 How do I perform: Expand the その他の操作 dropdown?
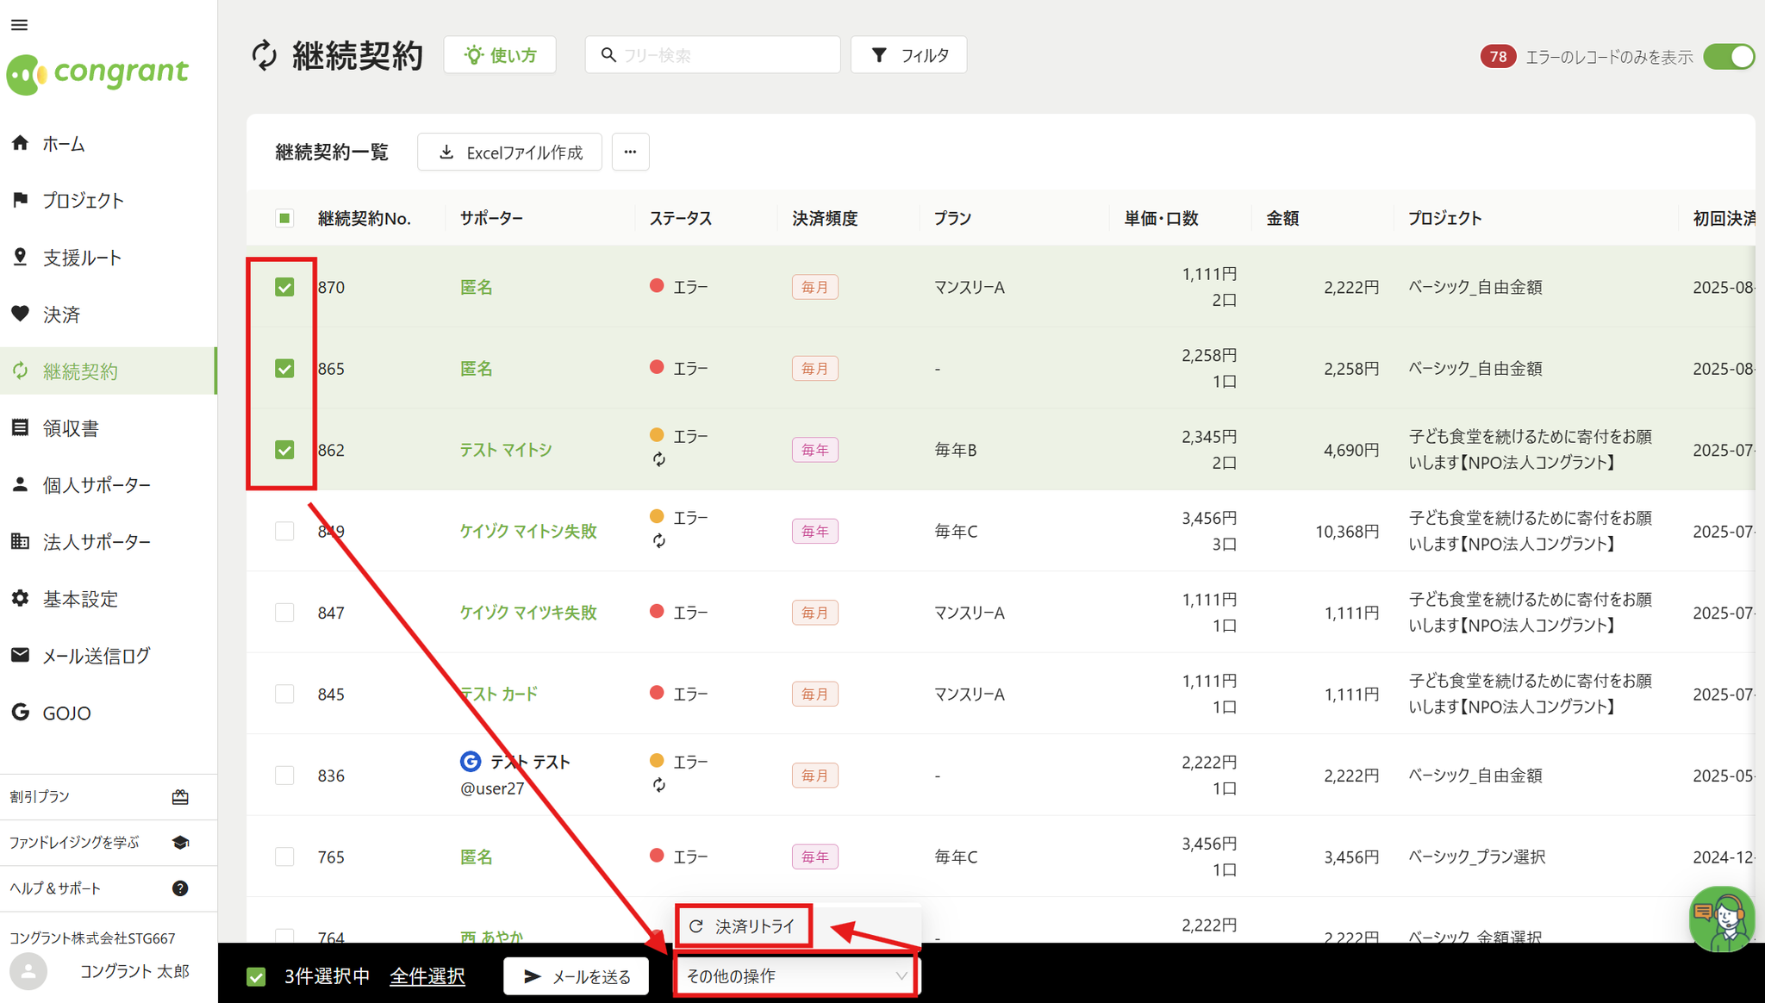(x=795, y=976)
